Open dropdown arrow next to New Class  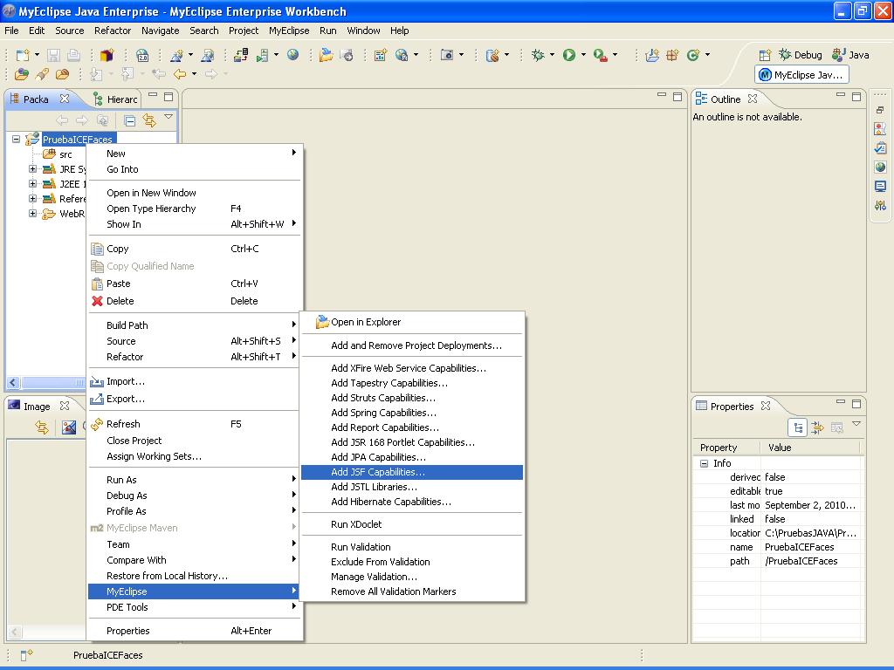(x=707, y=55)
